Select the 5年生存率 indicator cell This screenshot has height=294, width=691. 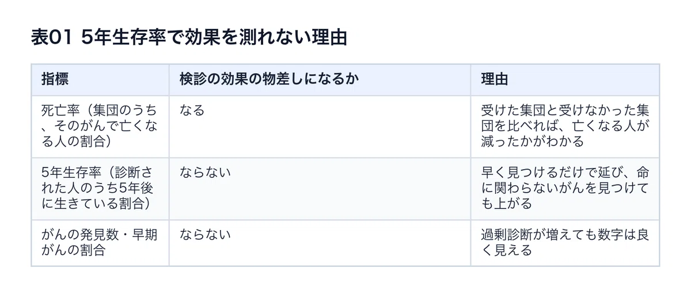tap(100, 189)
